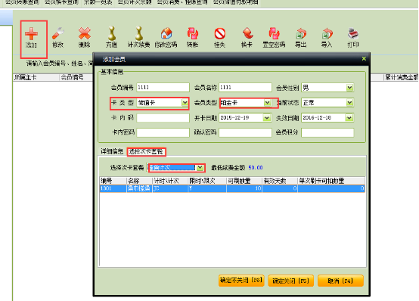Click the 导出 (Export) toolbar icon

tap(301, 33)
